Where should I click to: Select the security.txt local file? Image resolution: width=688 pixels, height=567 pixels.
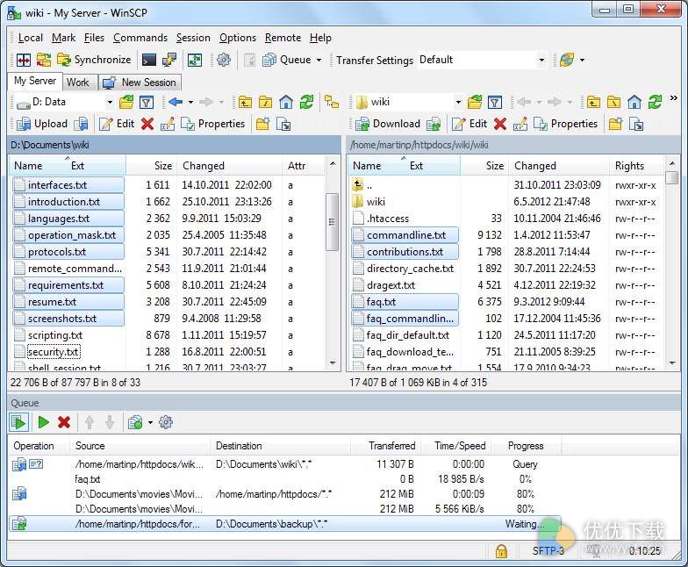[53, 352]
